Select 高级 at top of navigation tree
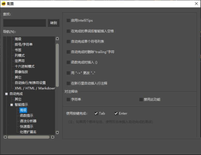This screenshot has height=155, width=201. click(x=18, y=39)
